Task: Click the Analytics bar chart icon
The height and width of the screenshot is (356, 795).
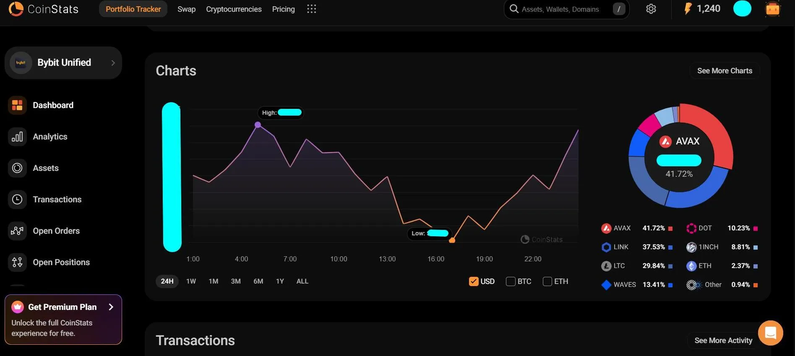Action: coord(17,137)
